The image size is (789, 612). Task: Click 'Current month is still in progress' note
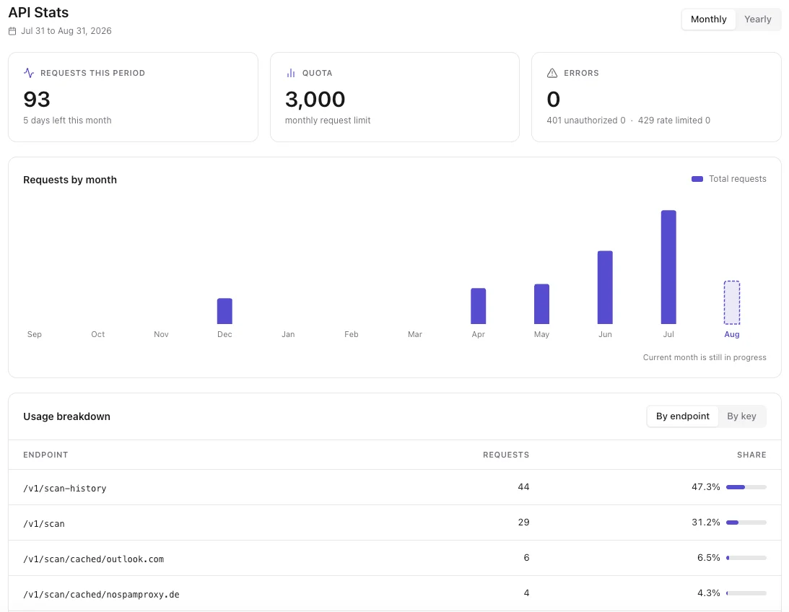tap(705, 357)
